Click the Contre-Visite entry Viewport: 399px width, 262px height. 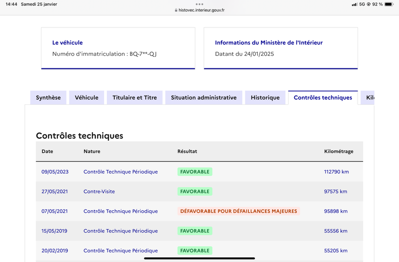(99, 192)
